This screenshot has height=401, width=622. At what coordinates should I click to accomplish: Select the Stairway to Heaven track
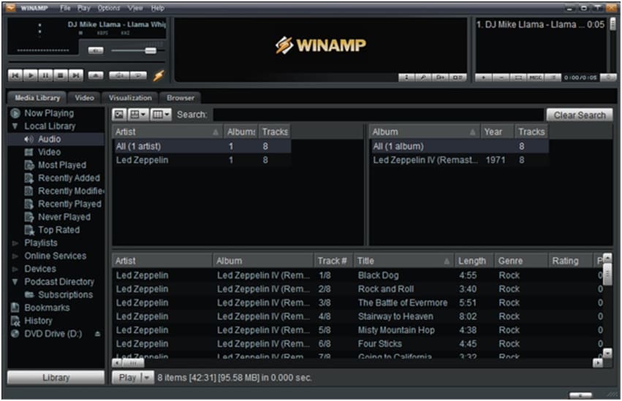[x=357, y=316]
